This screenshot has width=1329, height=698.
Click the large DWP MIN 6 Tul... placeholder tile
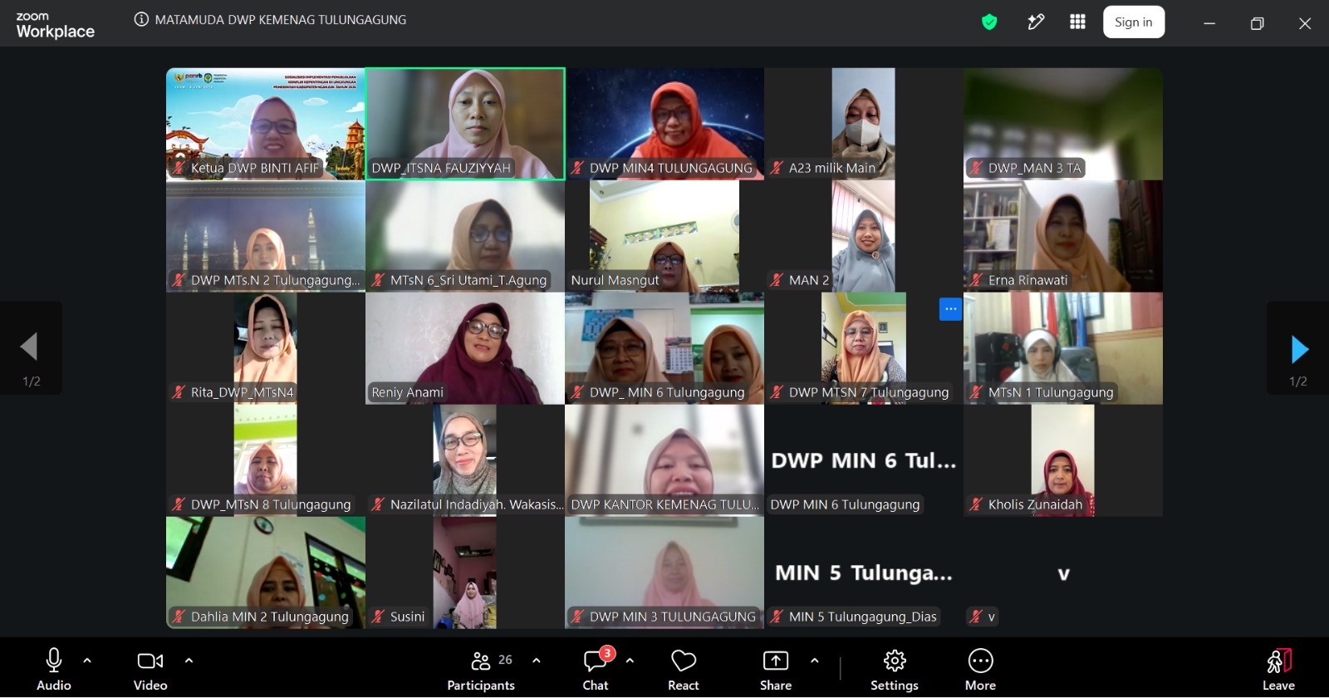pos(864,460)
